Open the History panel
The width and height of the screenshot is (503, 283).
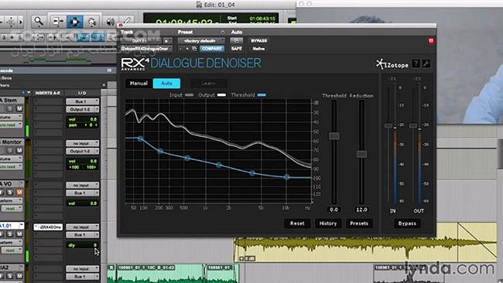click(x=328, y=223)
